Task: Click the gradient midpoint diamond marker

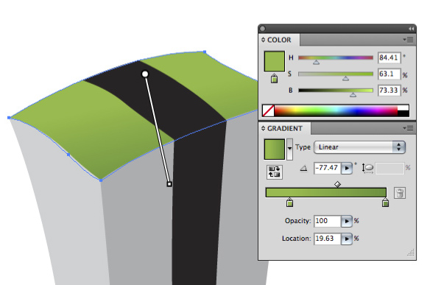Action: click(337, 184)
